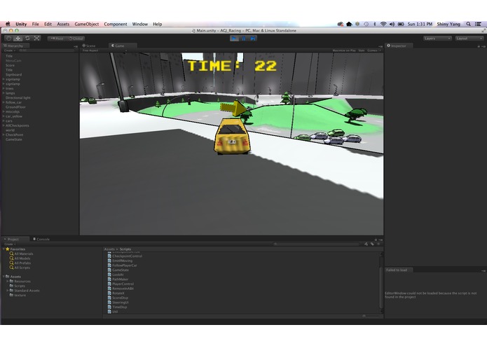Select GameState object in Hierarchy
Screen dimensions: 487x346
(x=14, y=139)
